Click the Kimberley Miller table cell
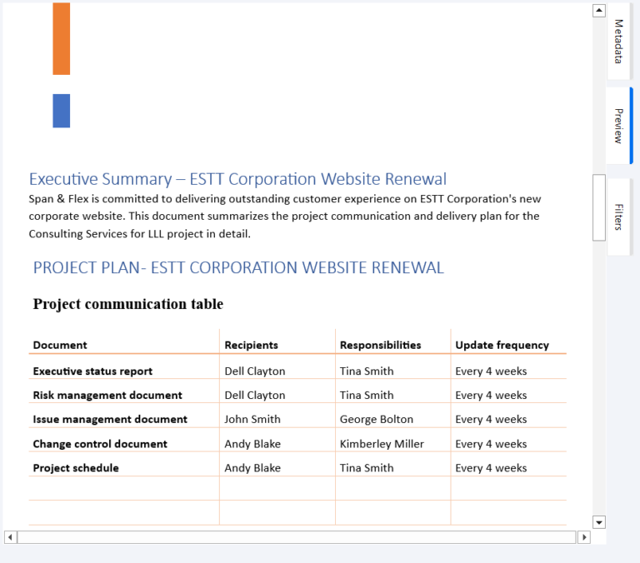Screen dimensions: 640x563 coord(382,444)
